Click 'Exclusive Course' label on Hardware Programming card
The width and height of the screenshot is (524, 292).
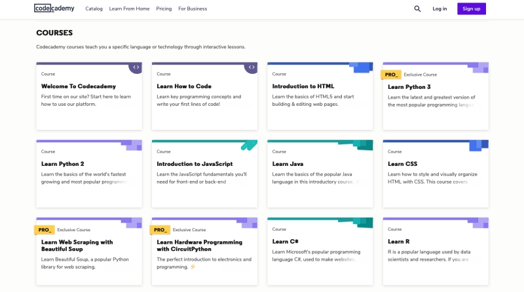(189, 230)
